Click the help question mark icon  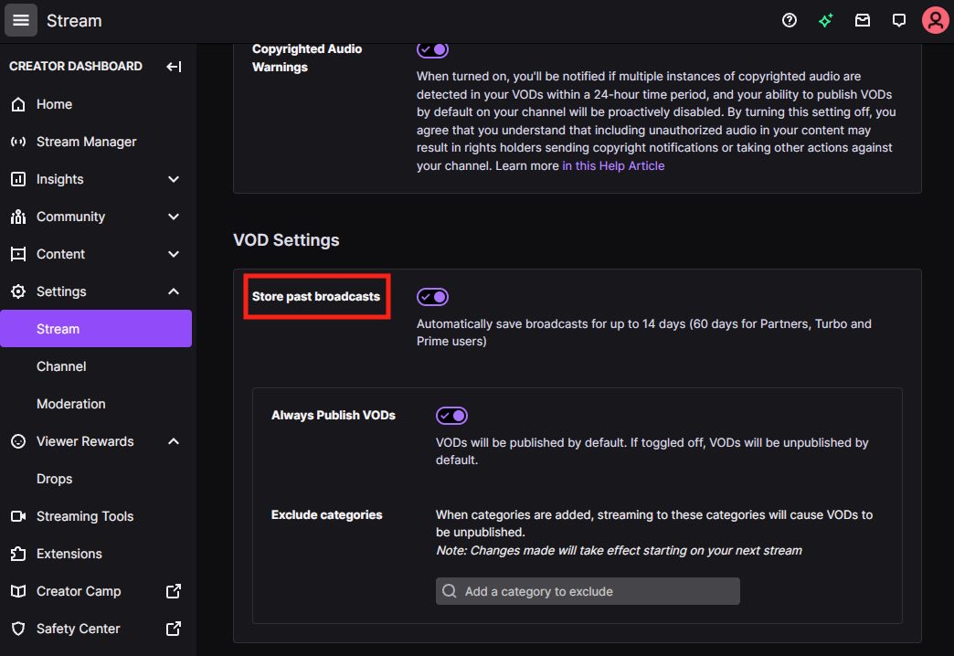(789, 19)
